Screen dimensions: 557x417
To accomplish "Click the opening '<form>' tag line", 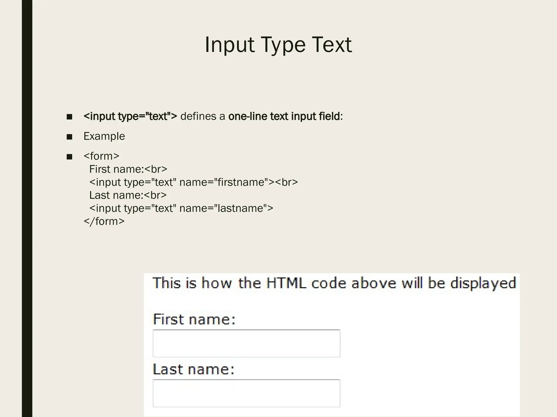I will [x=101, y=156].
